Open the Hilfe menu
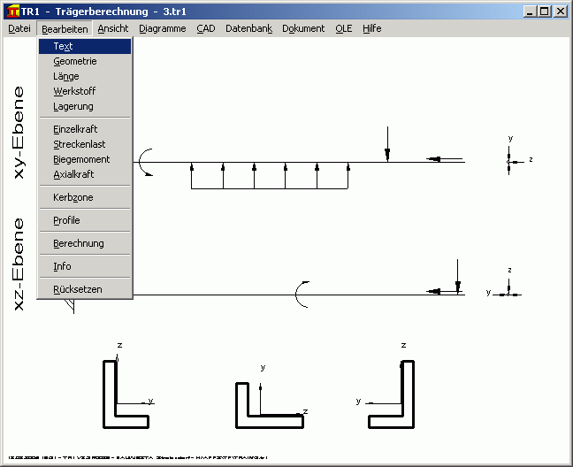Screen dimensions: 573x467 click(371, 28)
